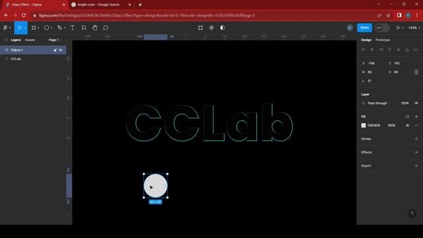
Task: Click the Align vertical centers icon
Action: point(399,50)
